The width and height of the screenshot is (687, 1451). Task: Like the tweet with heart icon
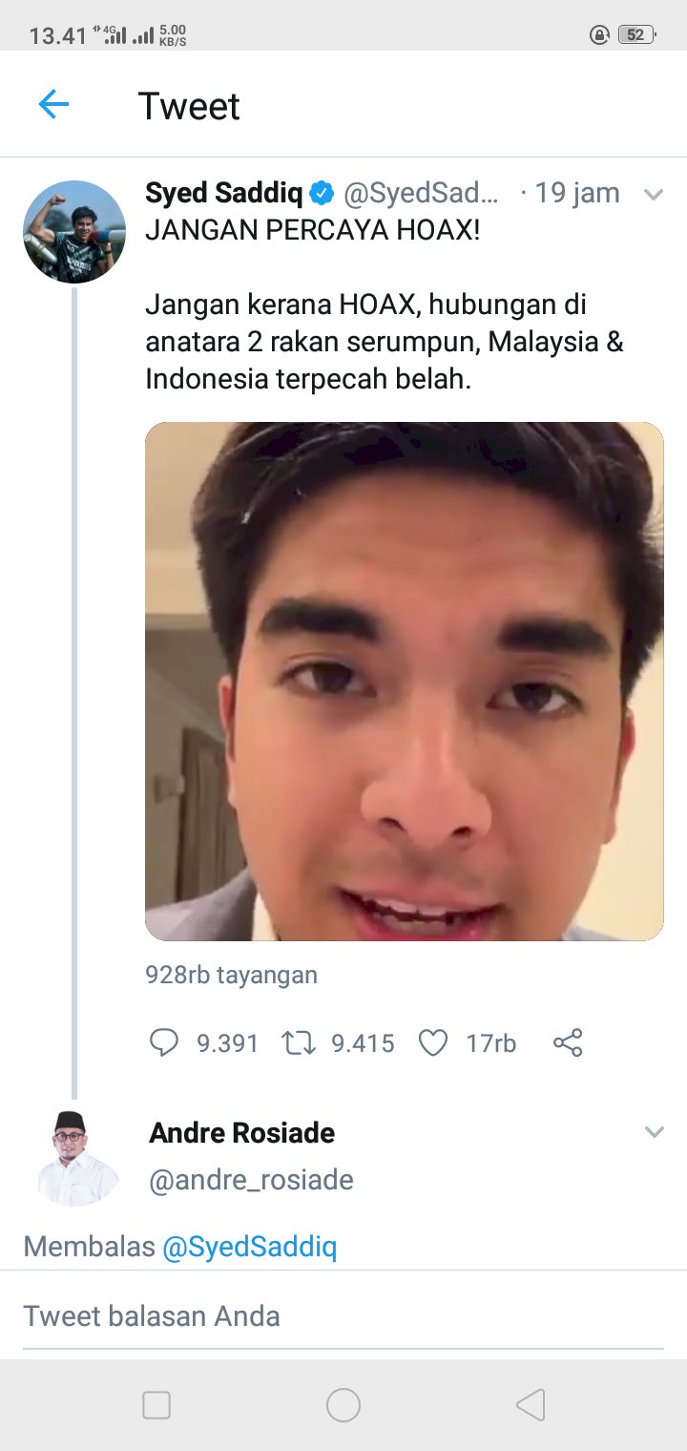pos(433,1042)
